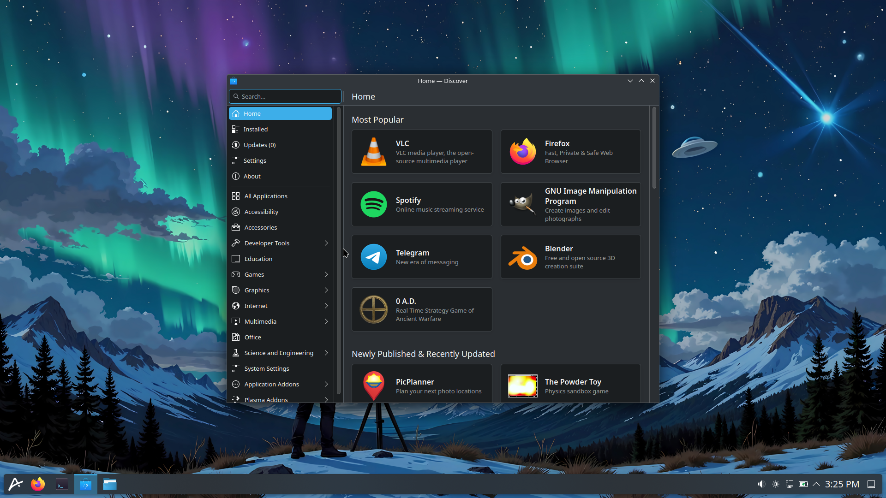Image resolution: width=886 pixels, height=498 pixels.
Task: Open the Accessories category
Action: click(x=280, y=227)
